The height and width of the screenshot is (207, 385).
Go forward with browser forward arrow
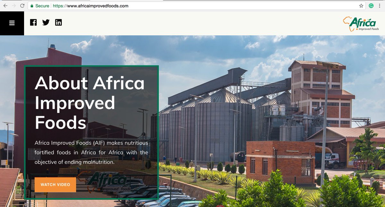[14, 6]
